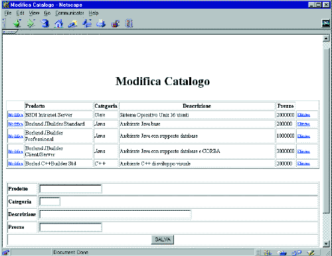Image resolution: width=332 pixels, height=256 pixels.
Task: Click Elimina link for Borland C++Builder Std
Action: tap(303, 164)
